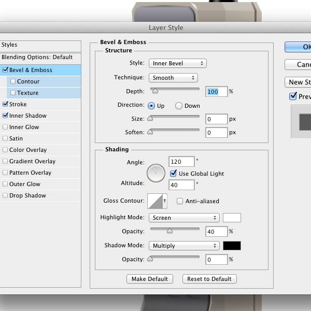
Task: Click the Reset to Default button
Action: [209, 279]
